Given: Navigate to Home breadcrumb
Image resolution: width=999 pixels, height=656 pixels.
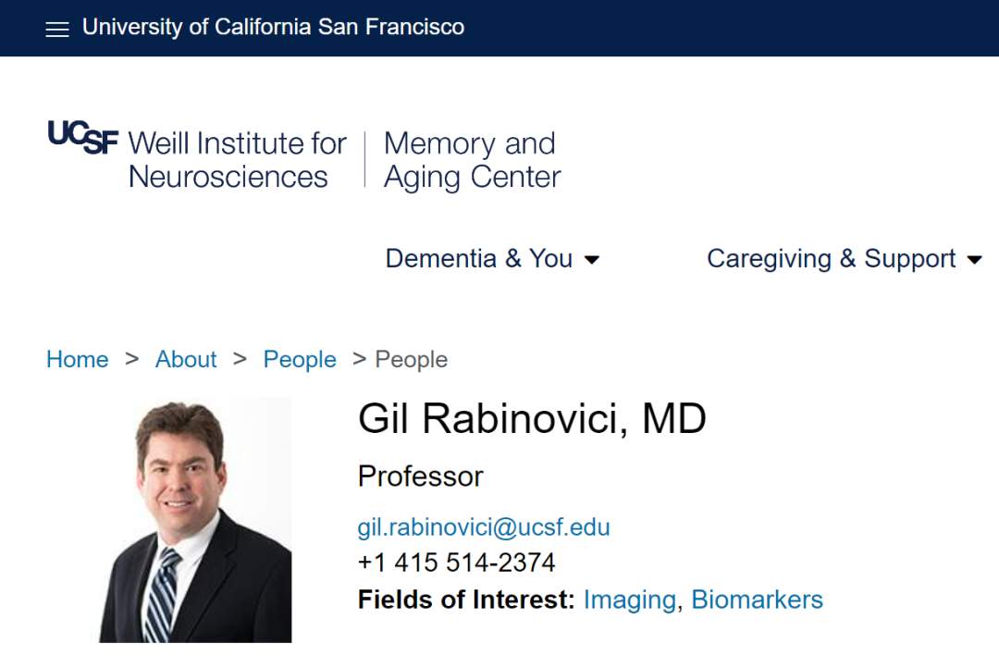Looking at the screenshot, I should [x=78, y=359].
